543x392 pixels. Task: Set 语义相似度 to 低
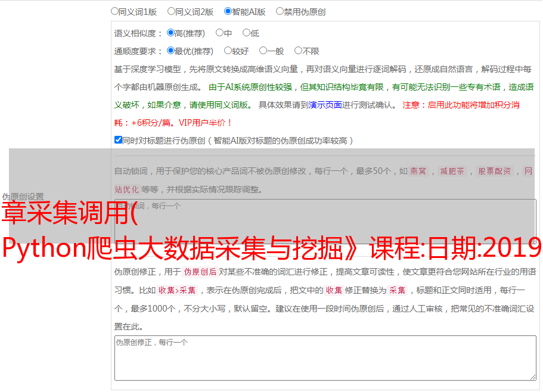click(246, 33)
